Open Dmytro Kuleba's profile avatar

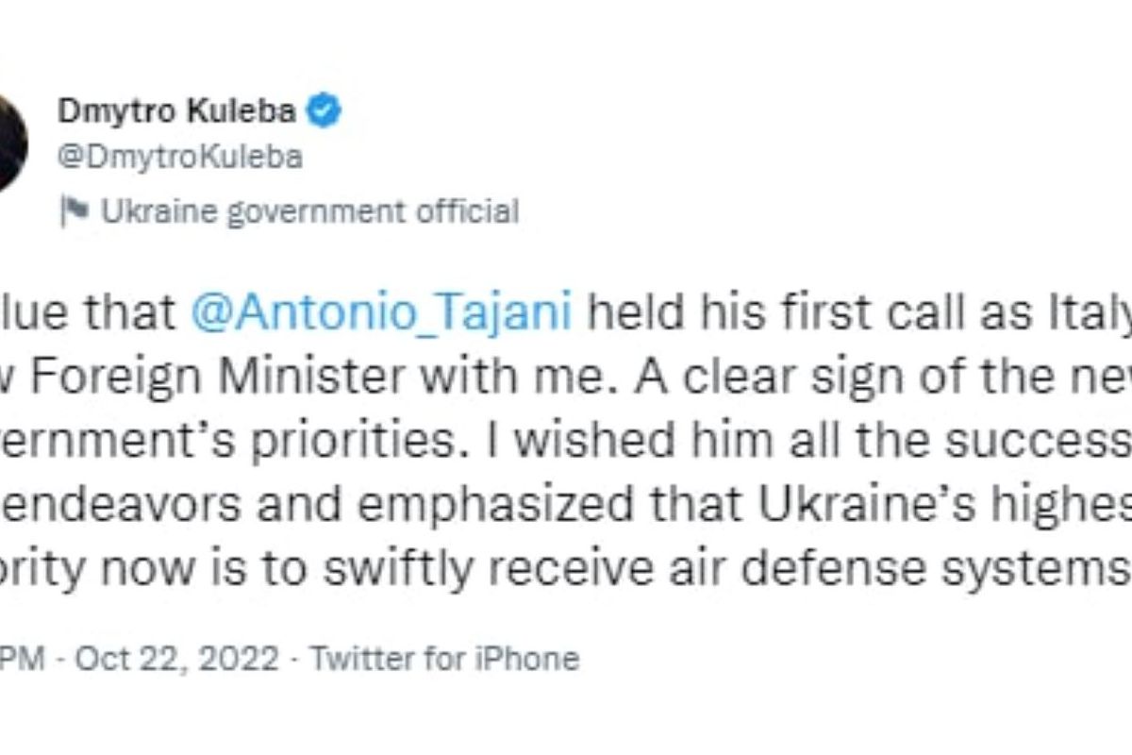tap(11, 140)
